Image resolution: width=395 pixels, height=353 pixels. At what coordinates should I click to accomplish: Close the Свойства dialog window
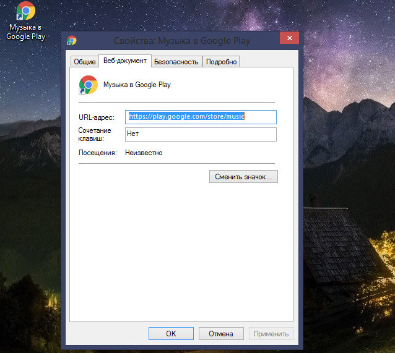tap(290, 38)
